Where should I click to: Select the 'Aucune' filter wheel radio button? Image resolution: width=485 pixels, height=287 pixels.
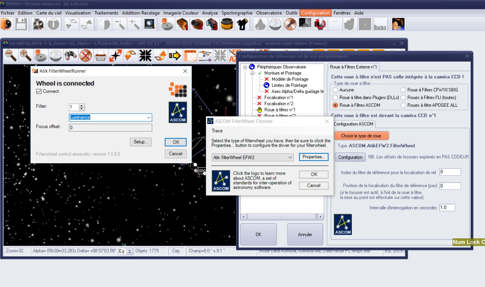point(335,90)
